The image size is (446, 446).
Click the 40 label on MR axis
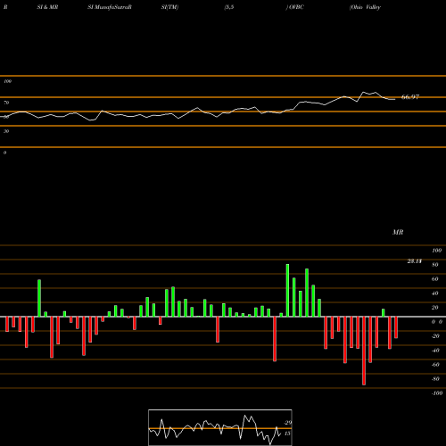tap(435, 293)
